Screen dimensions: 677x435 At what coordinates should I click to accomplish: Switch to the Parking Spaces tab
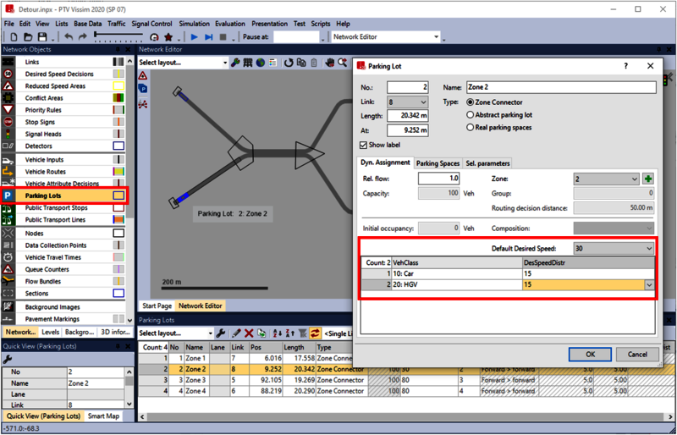pos(438,163)
